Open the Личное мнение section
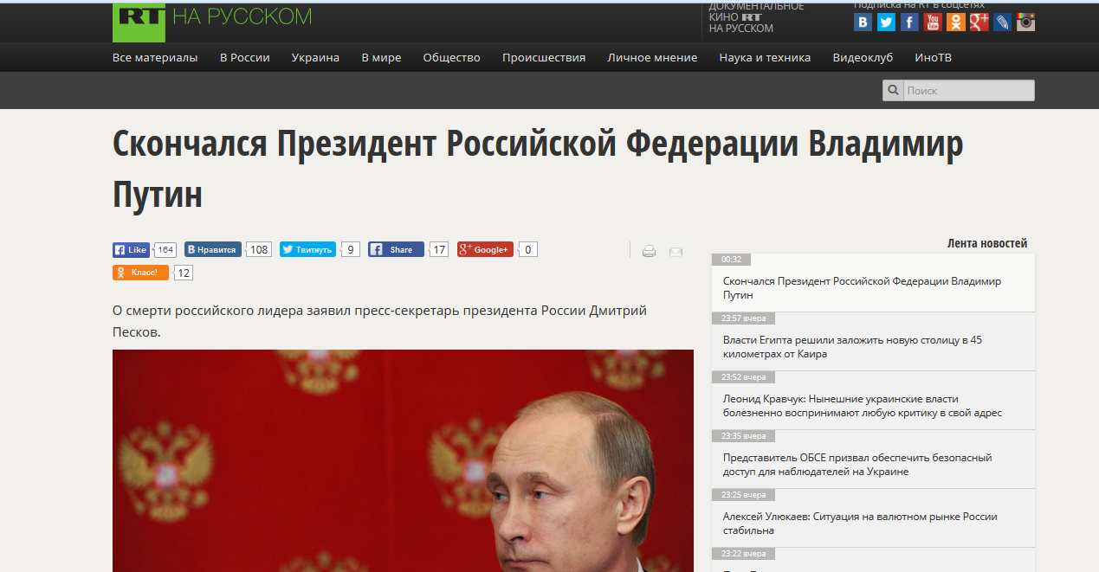The height and width of the screenshot is (572, 1099). (x=652, y=58)
